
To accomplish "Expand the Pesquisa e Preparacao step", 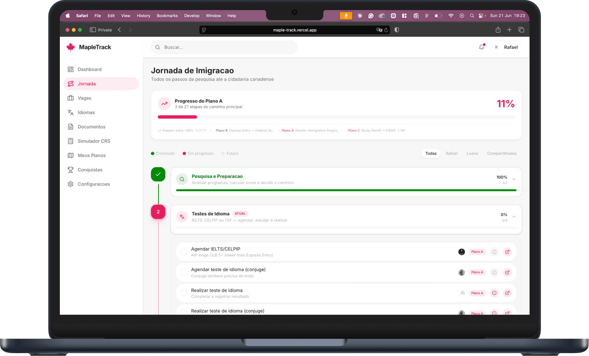I will tap(514, 179).
